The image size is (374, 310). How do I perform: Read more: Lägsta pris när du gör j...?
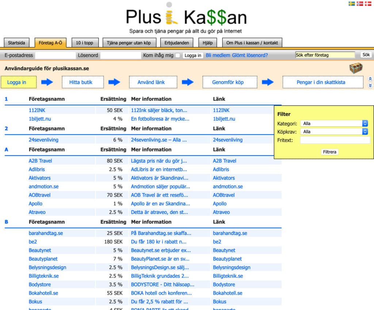[x=159, y=161]
